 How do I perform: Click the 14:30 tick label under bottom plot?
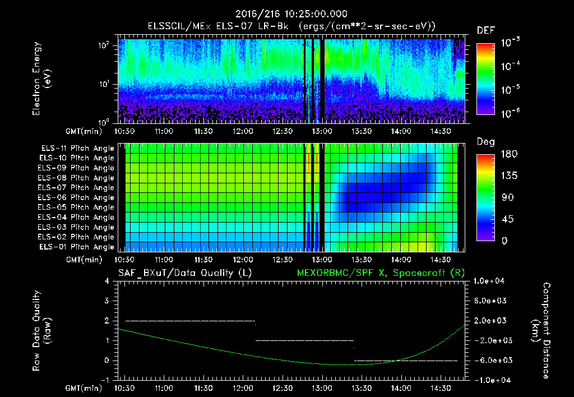(441, 388)
